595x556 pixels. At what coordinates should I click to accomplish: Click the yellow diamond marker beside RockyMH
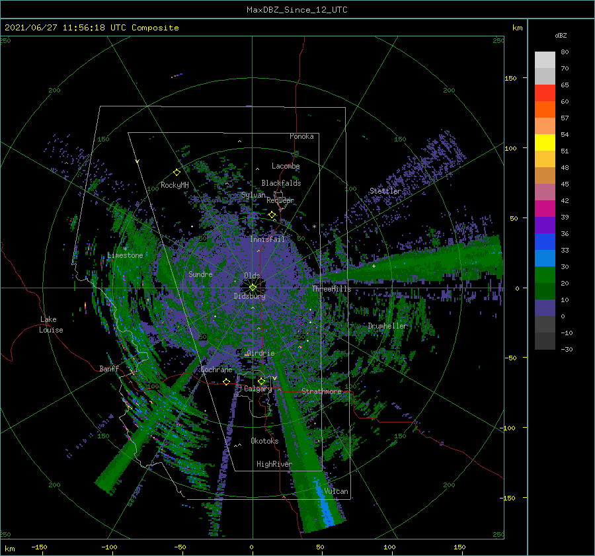(177, 173)
